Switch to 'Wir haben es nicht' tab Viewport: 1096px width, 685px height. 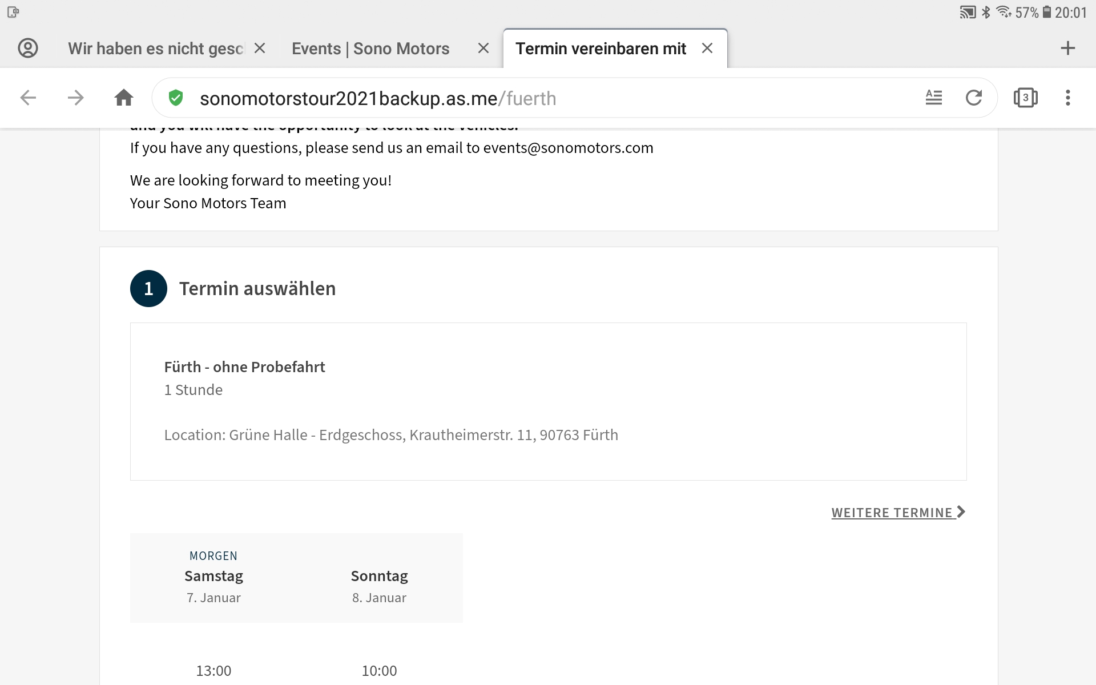(155, 49)
